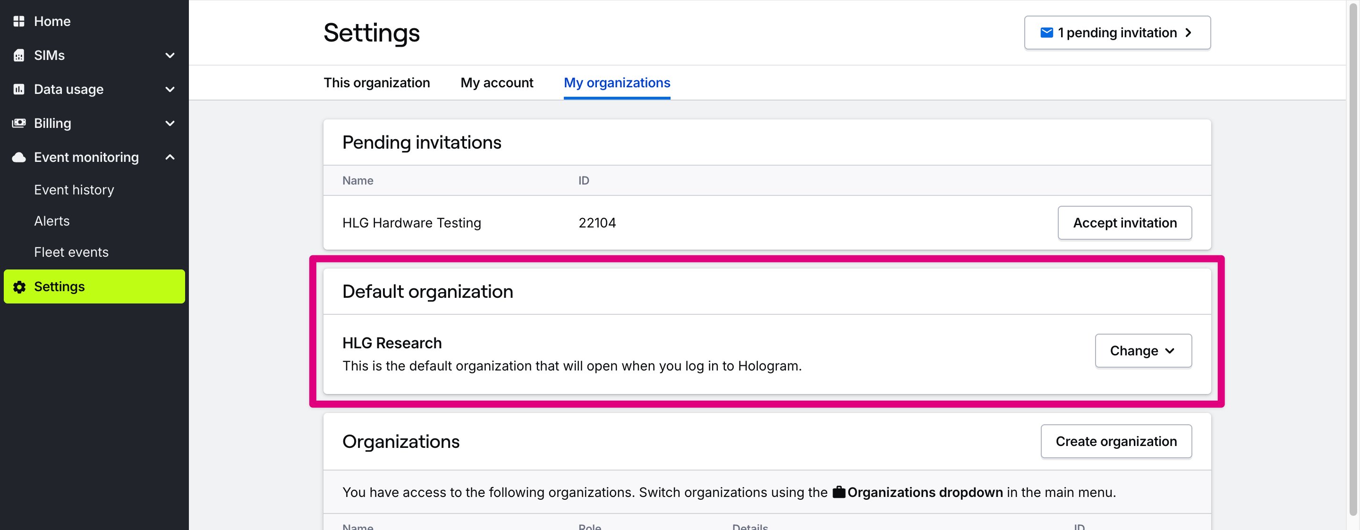Image resolution: width=1360 pixels, height=530 pixels.
Task: Collapse the Event monitoring chevron
Action: [x=170, y=157]
